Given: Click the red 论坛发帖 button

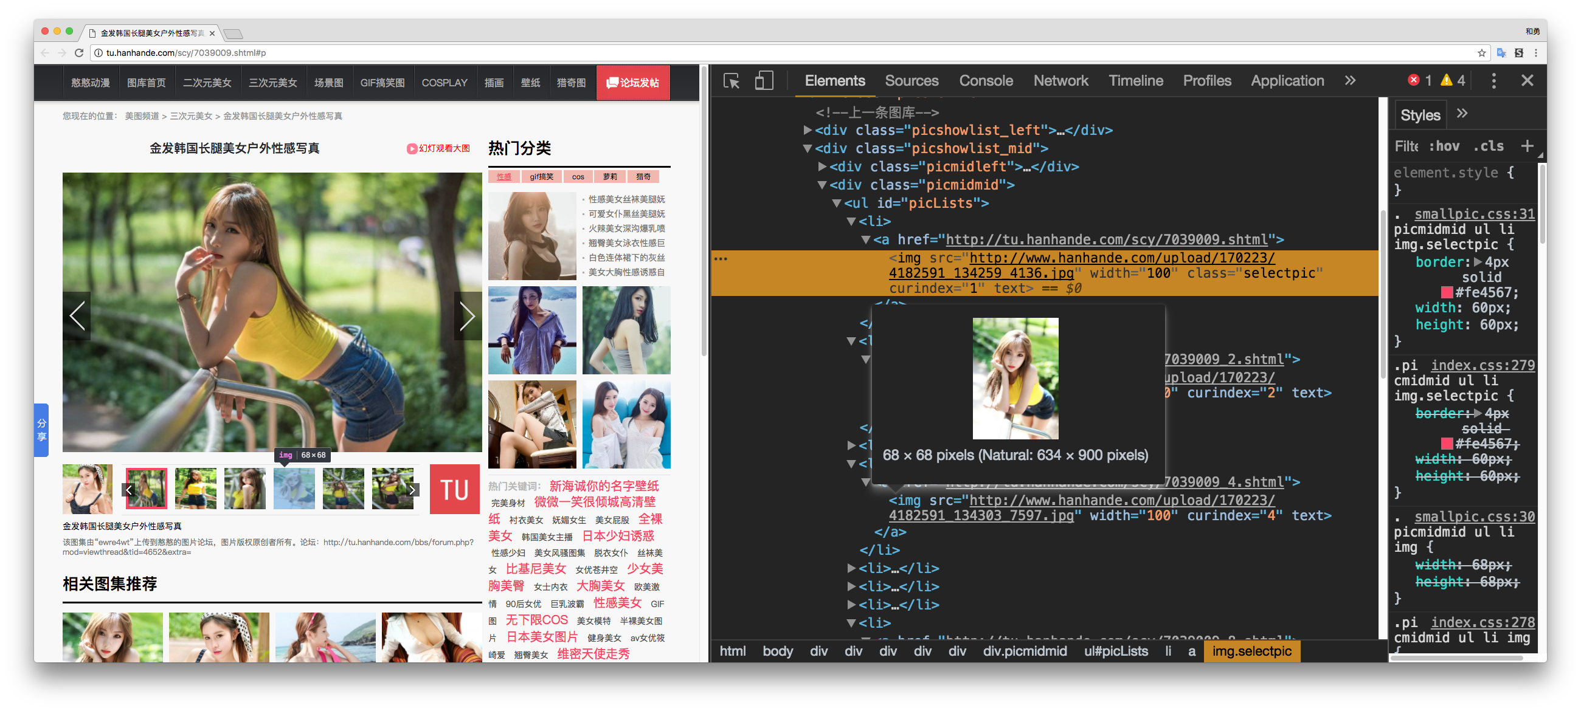Looking at the screenshot, I should tap(633, 83).
